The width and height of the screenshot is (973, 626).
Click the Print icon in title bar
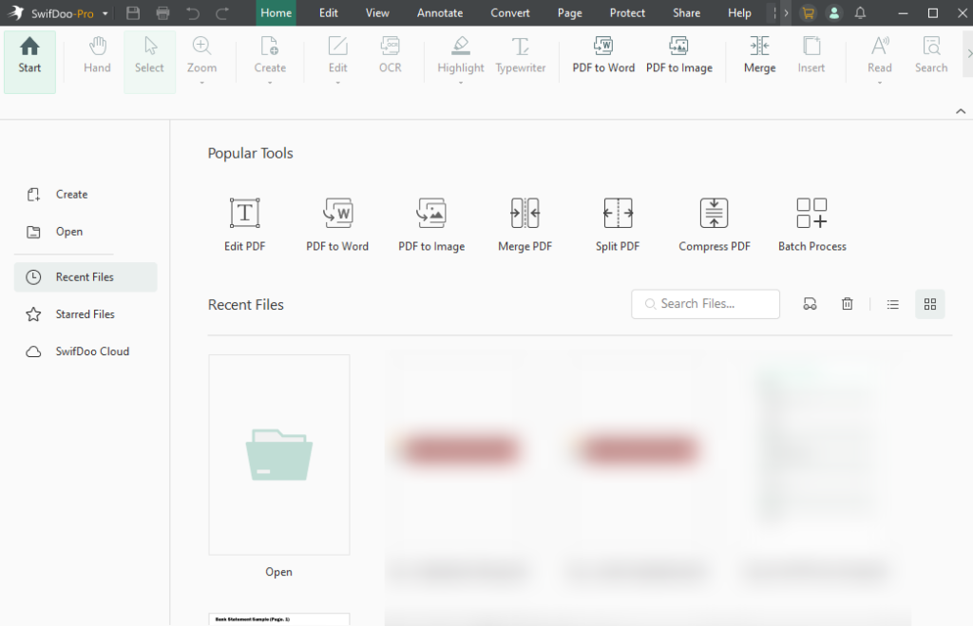162,12
